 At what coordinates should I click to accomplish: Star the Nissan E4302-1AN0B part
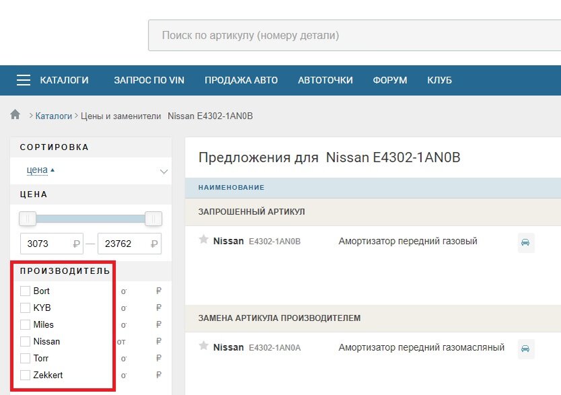tap(204, 240)
